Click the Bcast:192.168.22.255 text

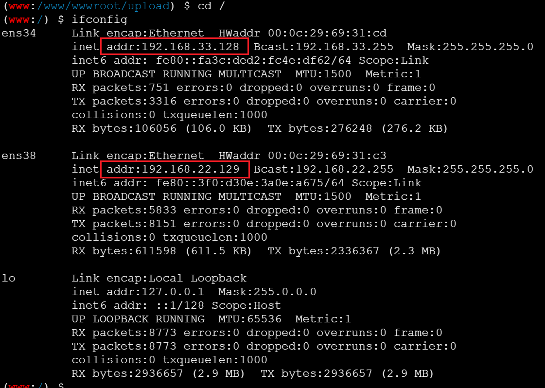coord(323,170)
